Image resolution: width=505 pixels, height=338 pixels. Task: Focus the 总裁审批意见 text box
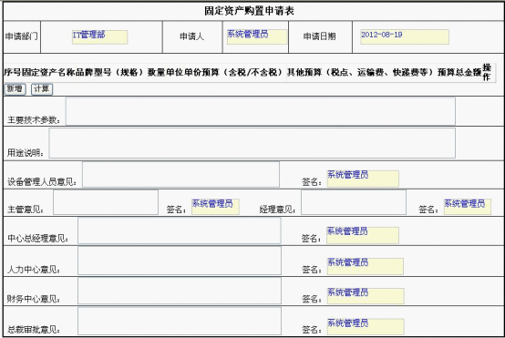coord(180,321)
